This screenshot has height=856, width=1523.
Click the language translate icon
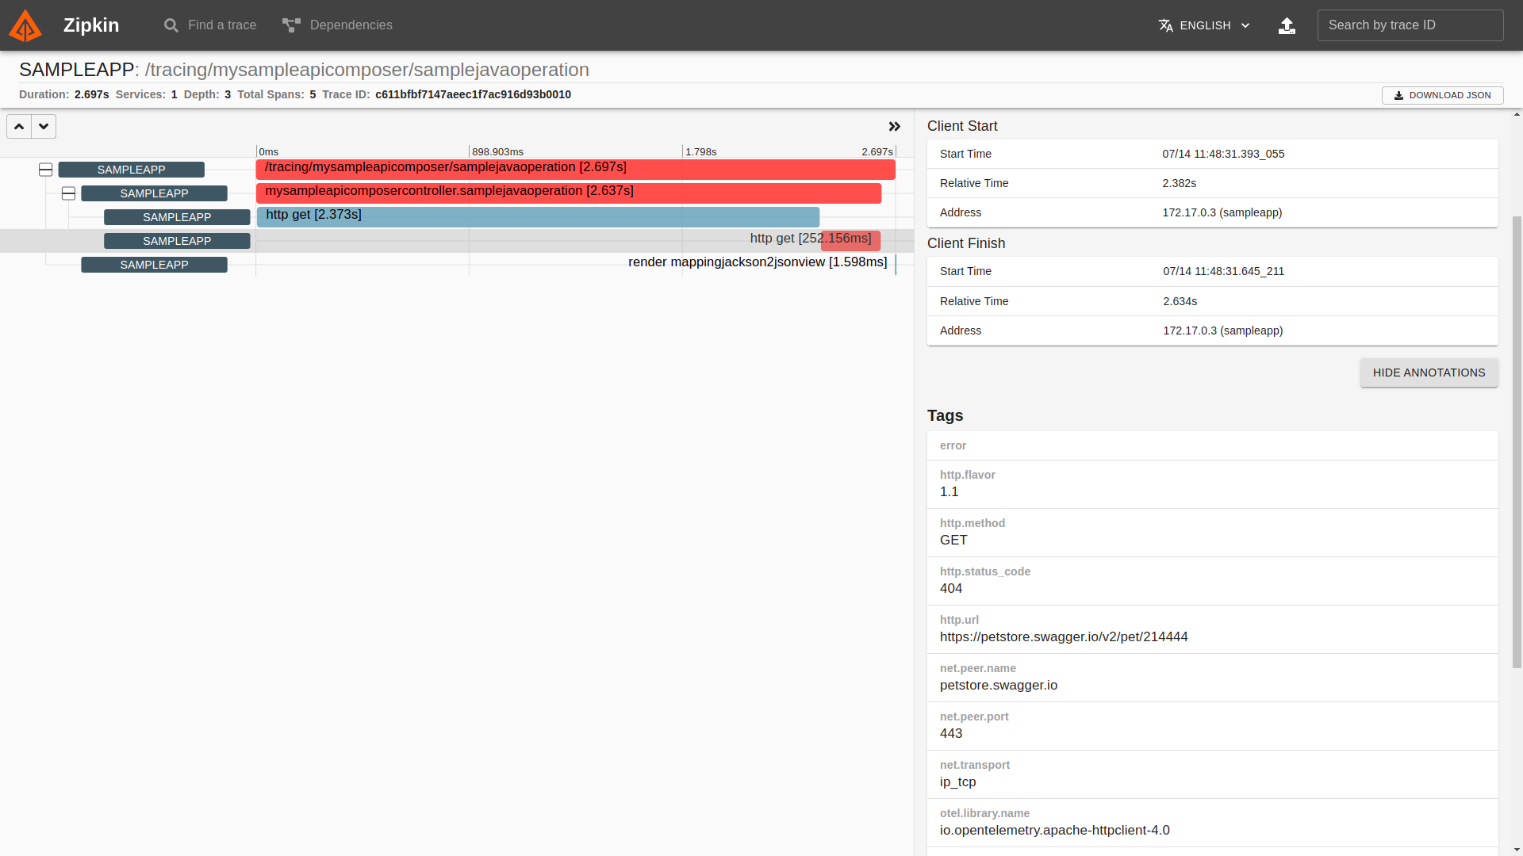pyautogui.click(x=1165, y=25)
